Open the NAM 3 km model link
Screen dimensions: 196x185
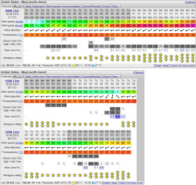click(12, 11)
